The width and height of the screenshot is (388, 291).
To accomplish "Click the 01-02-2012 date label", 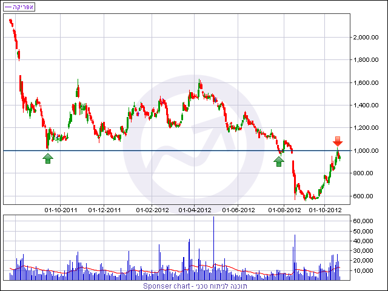I will pos(152,210).
